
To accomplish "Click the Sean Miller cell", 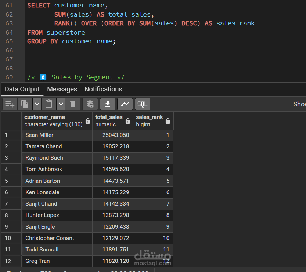I will coord(57,135).
